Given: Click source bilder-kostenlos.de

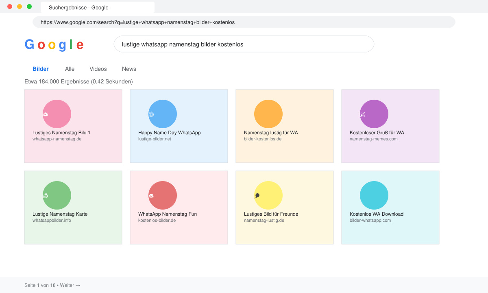Looking at the screenshot, I should (x=263, y=139).
